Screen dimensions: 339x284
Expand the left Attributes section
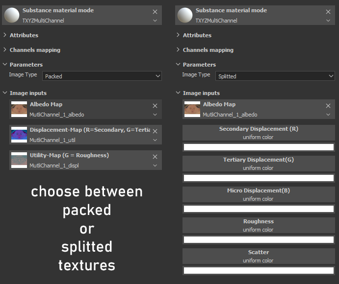coord(5,35)
